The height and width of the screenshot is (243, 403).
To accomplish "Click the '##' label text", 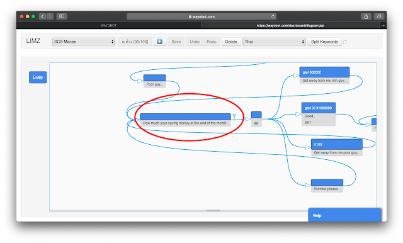I will coord(256,123).
